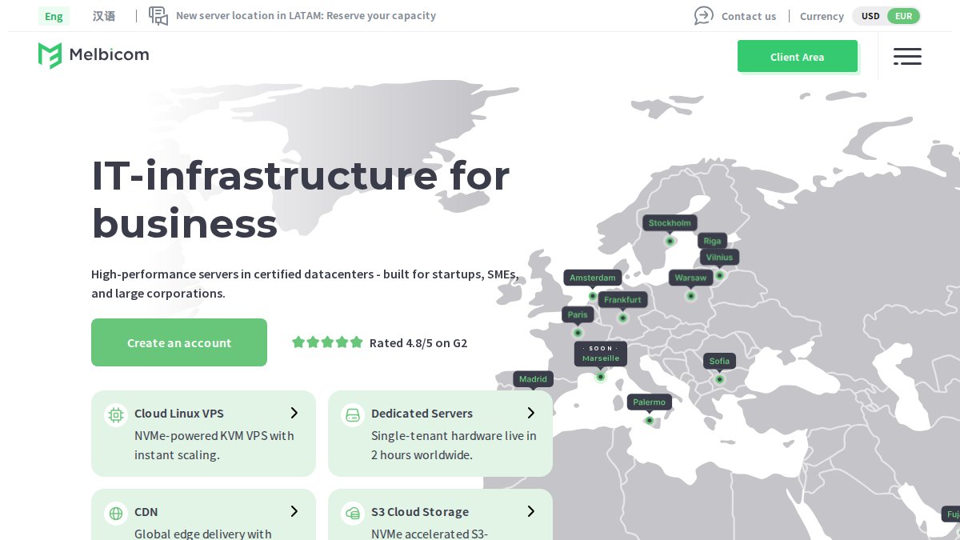Click the Palermo map marker dot

coord(649,421)
